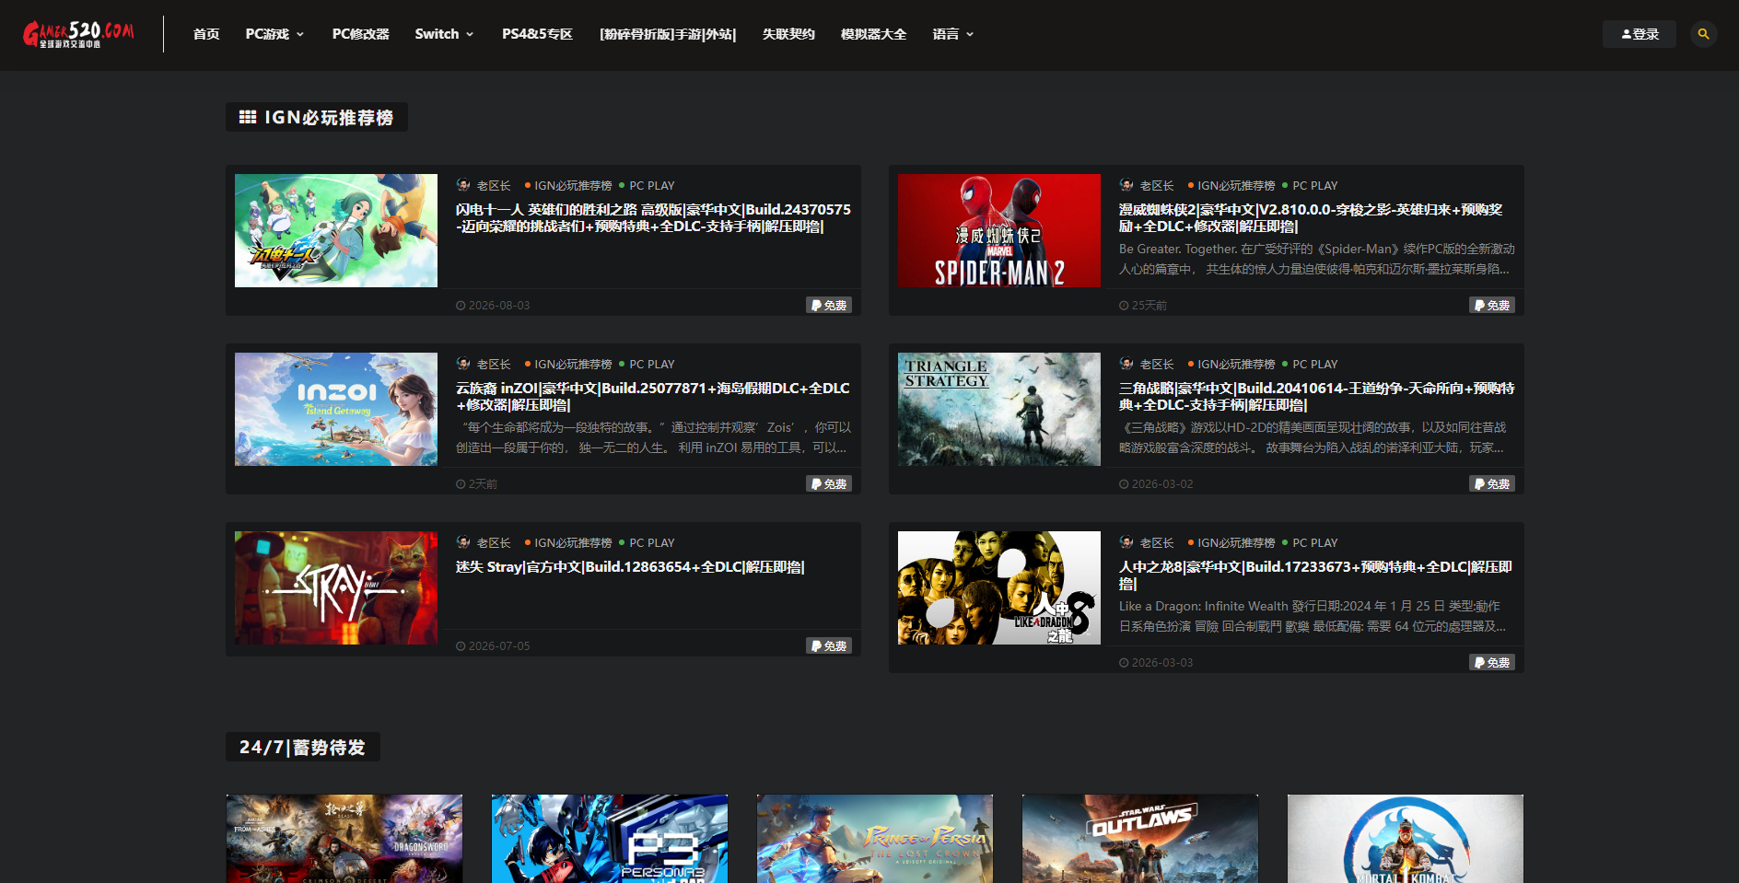
Task: Open the Star Wars Outlaws thumbnail
Action: [1140, 839]
